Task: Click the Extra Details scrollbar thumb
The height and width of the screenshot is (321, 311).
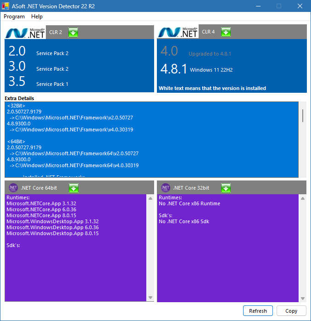Action: click(x=303, y=116)
